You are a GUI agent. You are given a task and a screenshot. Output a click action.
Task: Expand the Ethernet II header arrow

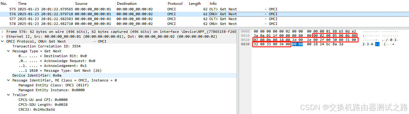(3, 36)
